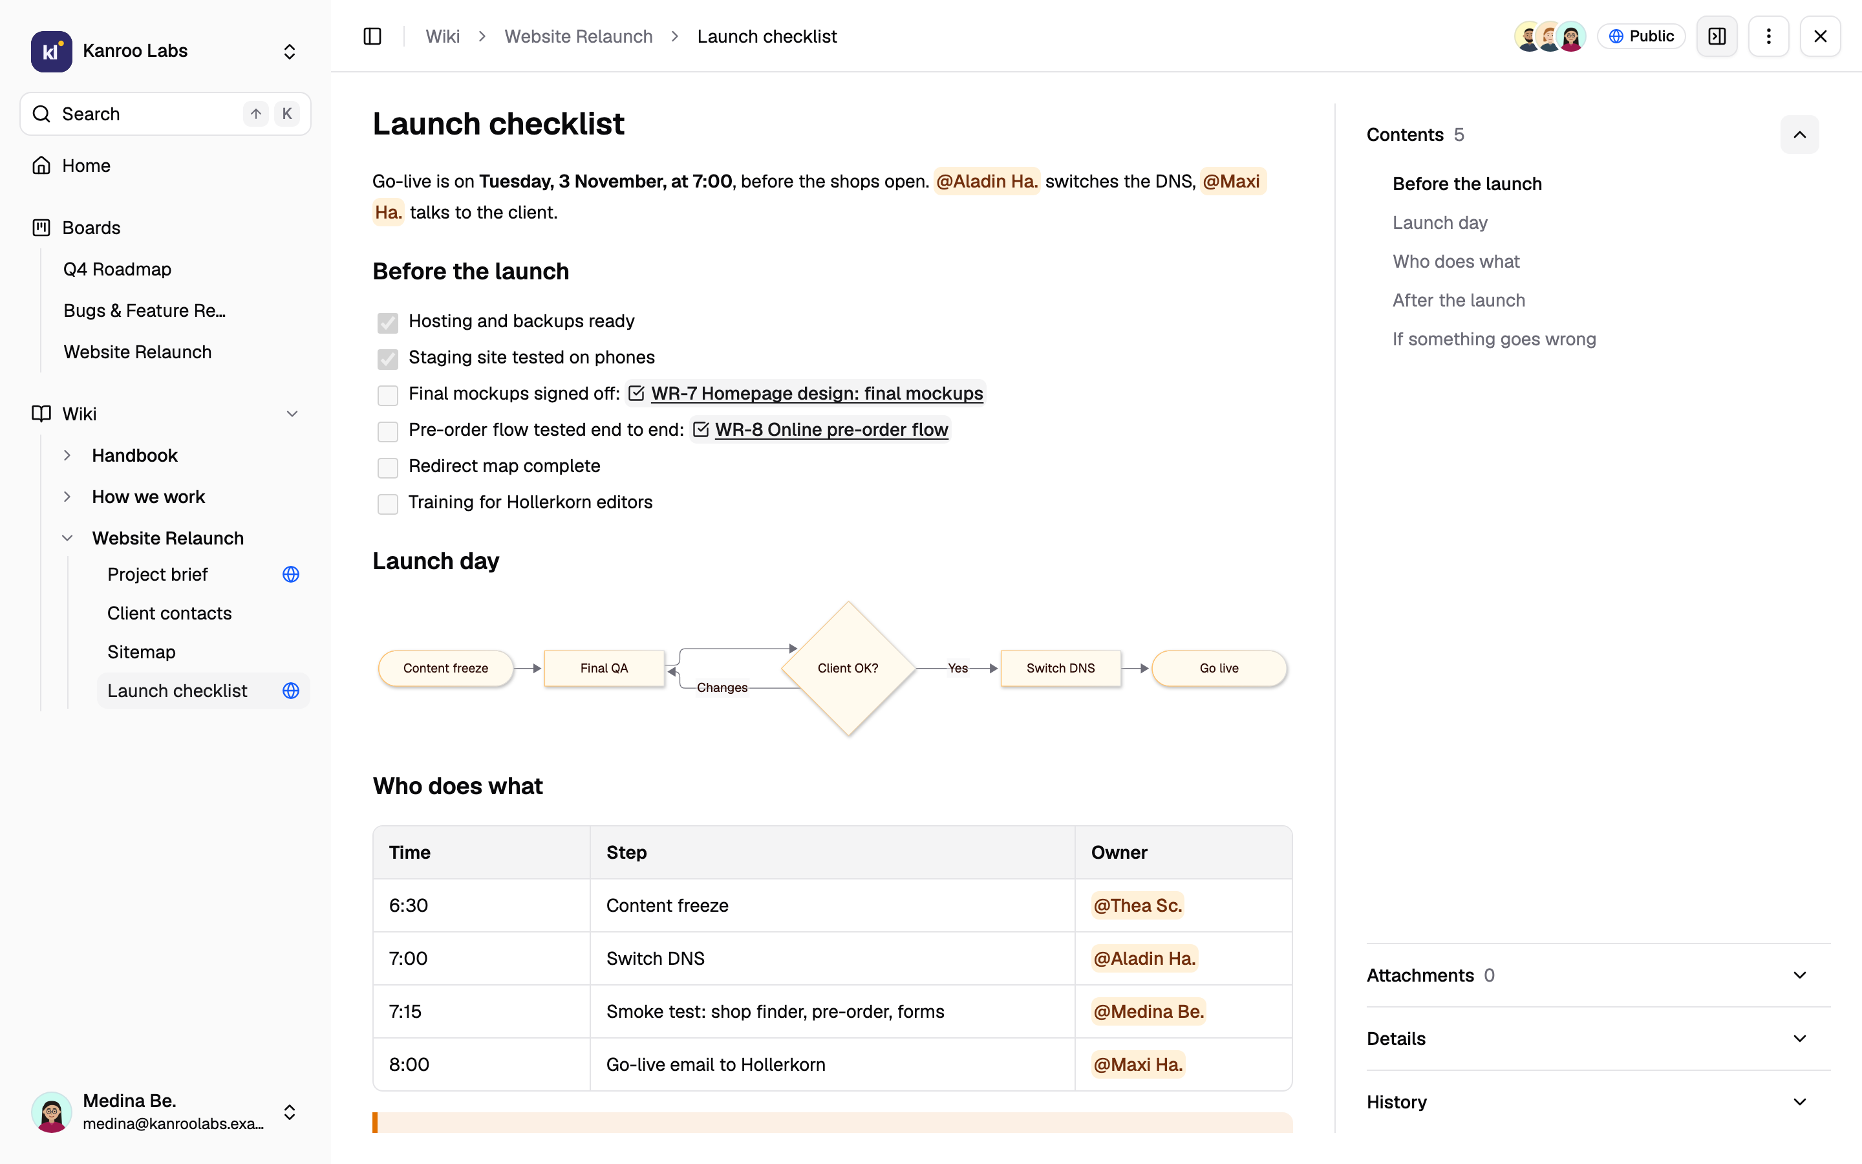The height and width of the screenshot is (1164, 1862).
Task: Click the Boards icon in sidebar
Action: 41,228
